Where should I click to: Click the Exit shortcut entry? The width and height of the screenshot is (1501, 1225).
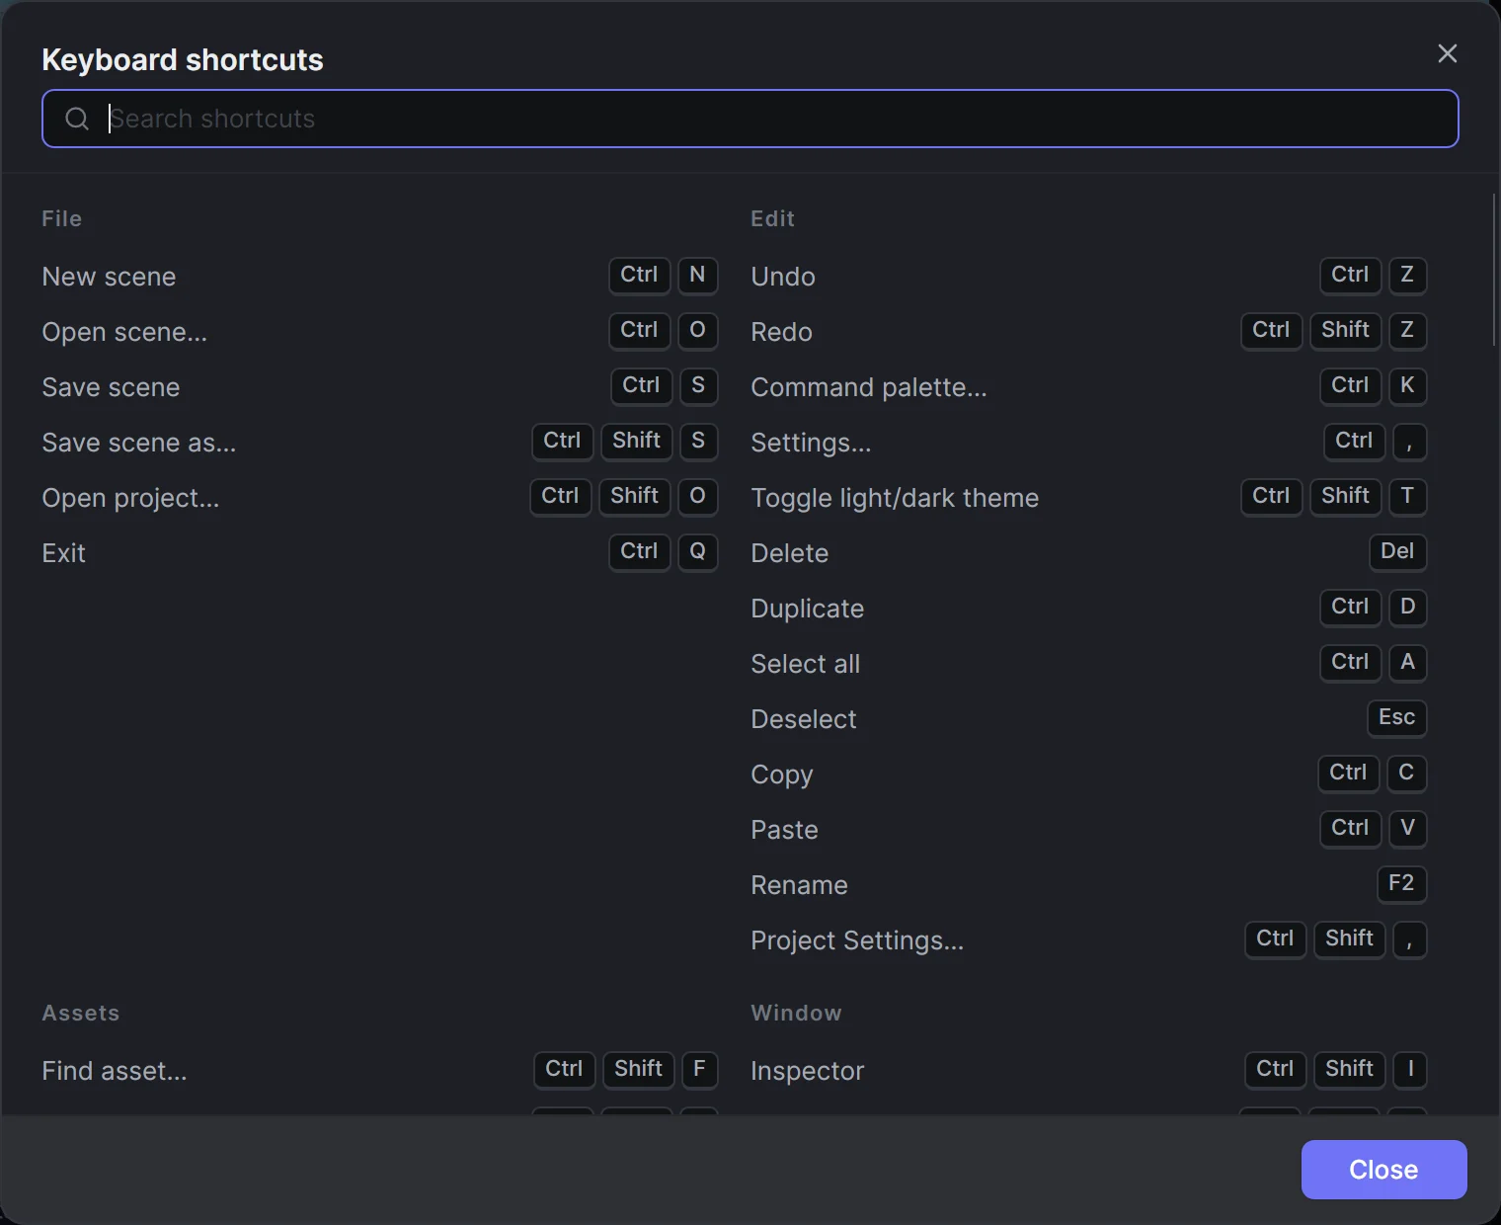coord(379,552)
